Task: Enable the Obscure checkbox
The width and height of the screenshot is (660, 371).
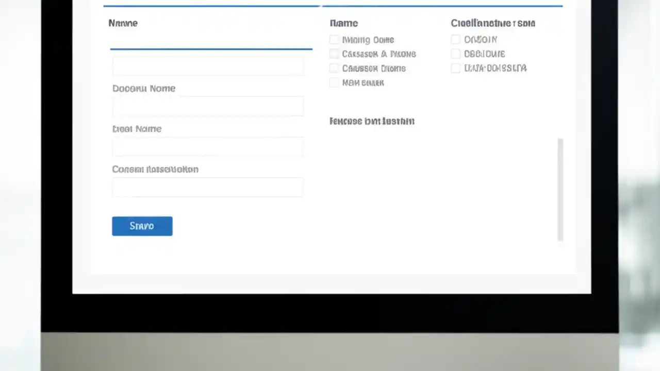Action: [x=456, y=54]
